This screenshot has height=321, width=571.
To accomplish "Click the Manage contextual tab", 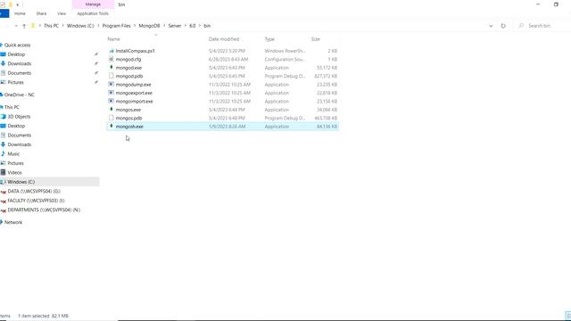I will (93, 4).
